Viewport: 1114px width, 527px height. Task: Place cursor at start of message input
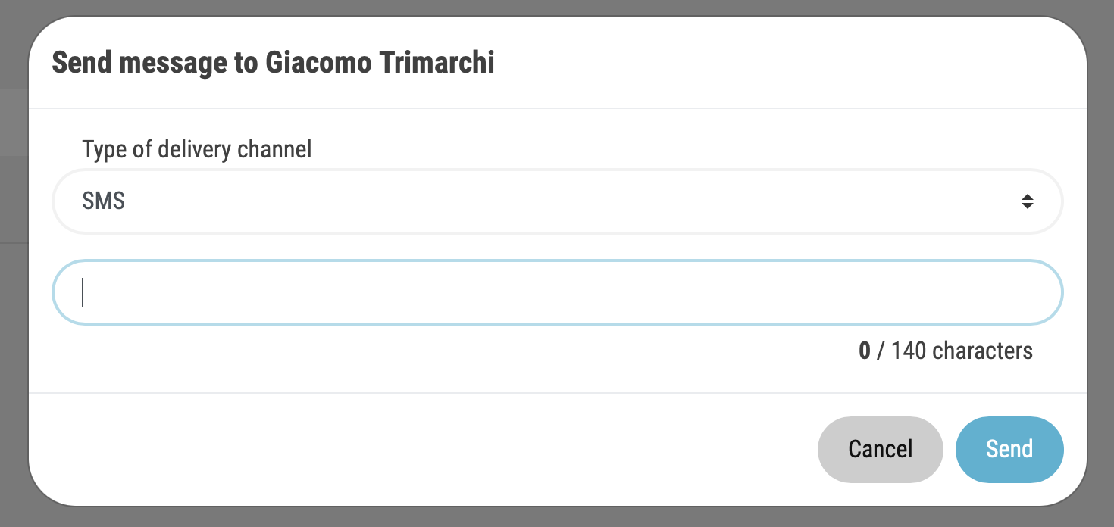click(x=83, y=292)
